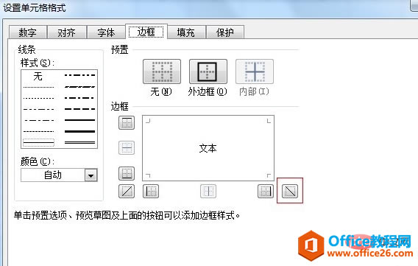Select the medium solid line style
Screen dimensions: 418x266
[79, 120]
